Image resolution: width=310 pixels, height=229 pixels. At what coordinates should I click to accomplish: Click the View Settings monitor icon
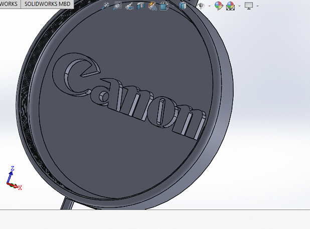tap(248, 6)
